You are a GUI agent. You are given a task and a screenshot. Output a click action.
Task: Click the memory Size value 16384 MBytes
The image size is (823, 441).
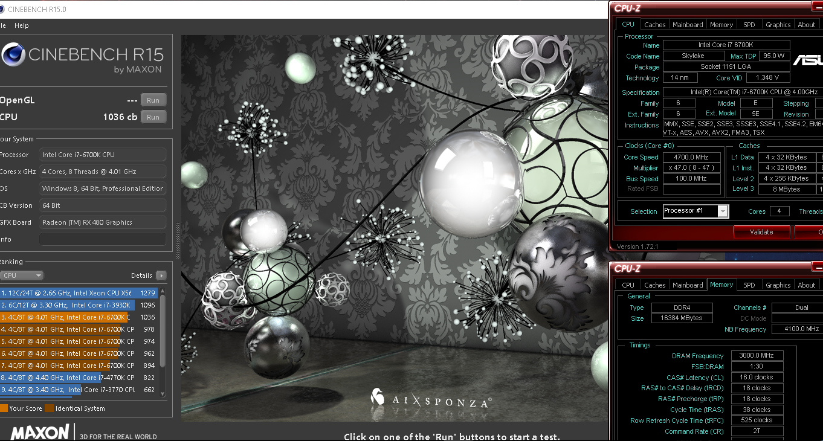tap(682, 318)
